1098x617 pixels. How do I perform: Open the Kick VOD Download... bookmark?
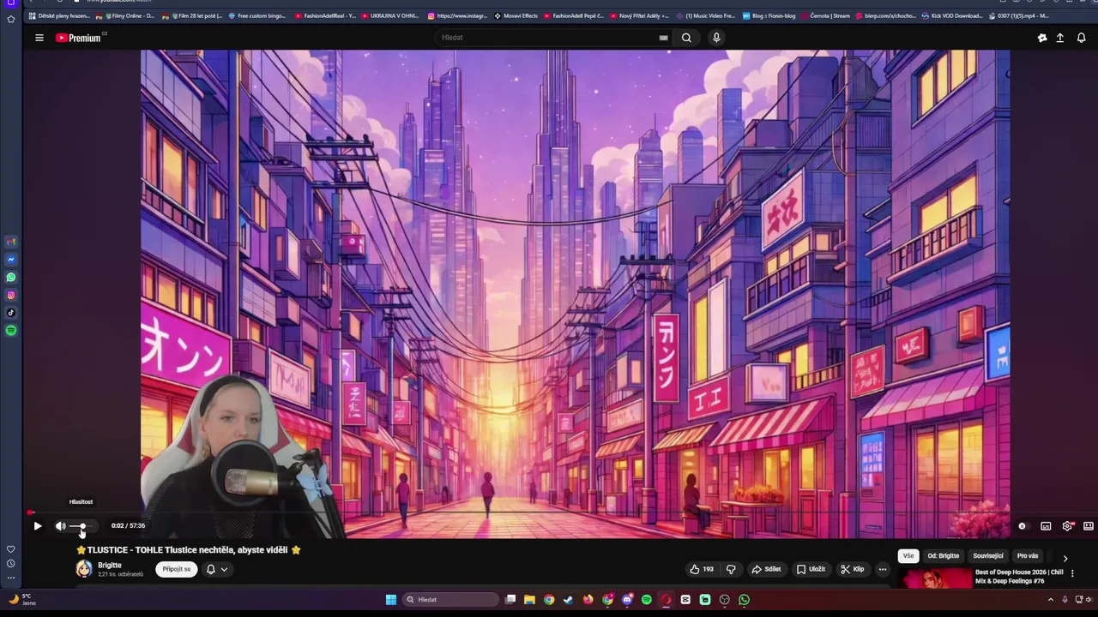[x=952, y=15]
